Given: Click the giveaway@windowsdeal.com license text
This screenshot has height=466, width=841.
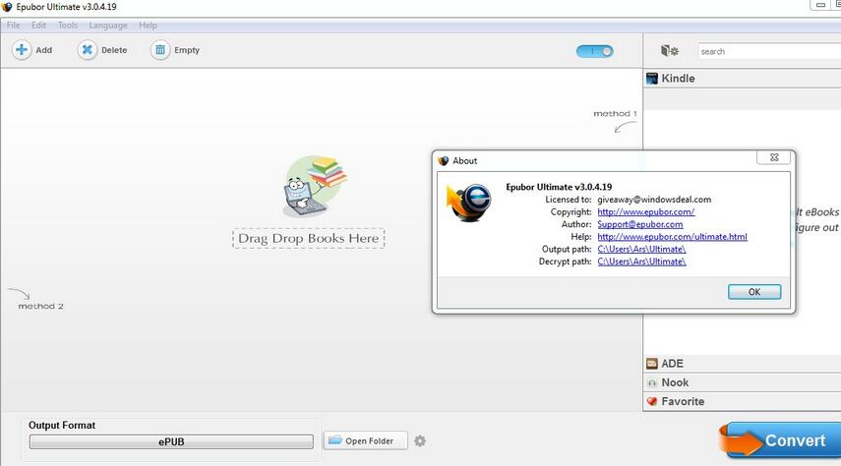Looking at the screenshot, I should (654, 200).
